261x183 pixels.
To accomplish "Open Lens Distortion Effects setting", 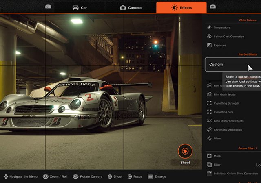I will [228, 121].
